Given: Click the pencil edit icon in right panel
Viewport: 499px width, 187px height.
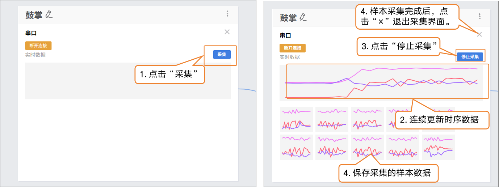Looking at the screenshot, I should pos(303,17).
